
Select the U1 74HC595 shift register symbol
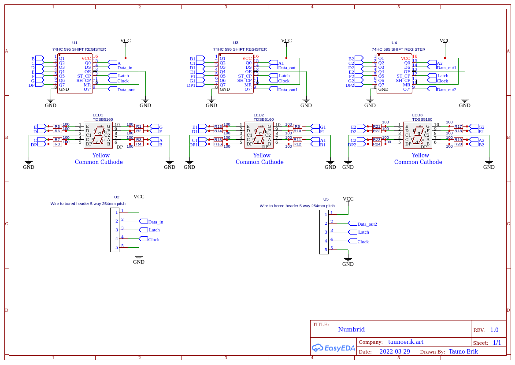(x=75, y=73)
